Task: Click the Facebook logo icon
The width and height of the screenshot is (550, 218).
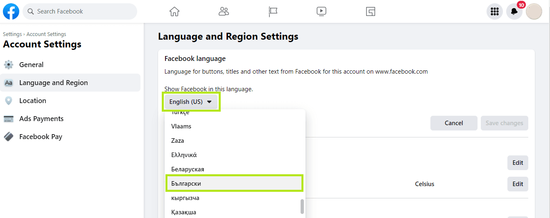Action: [x=11, y=11]
